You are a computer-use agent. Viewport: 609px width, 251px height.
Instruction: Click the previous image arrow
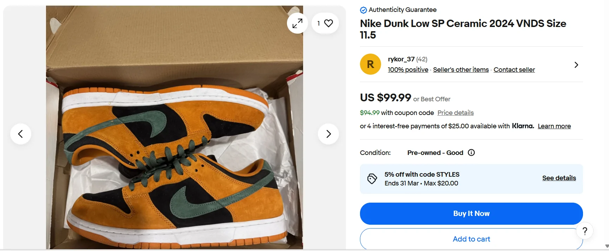[21, 134]
